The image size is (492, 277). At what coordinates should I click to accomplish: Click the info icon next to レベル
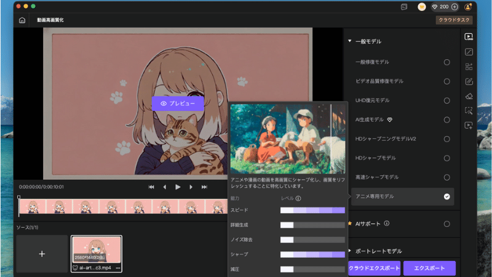[298, 199]
